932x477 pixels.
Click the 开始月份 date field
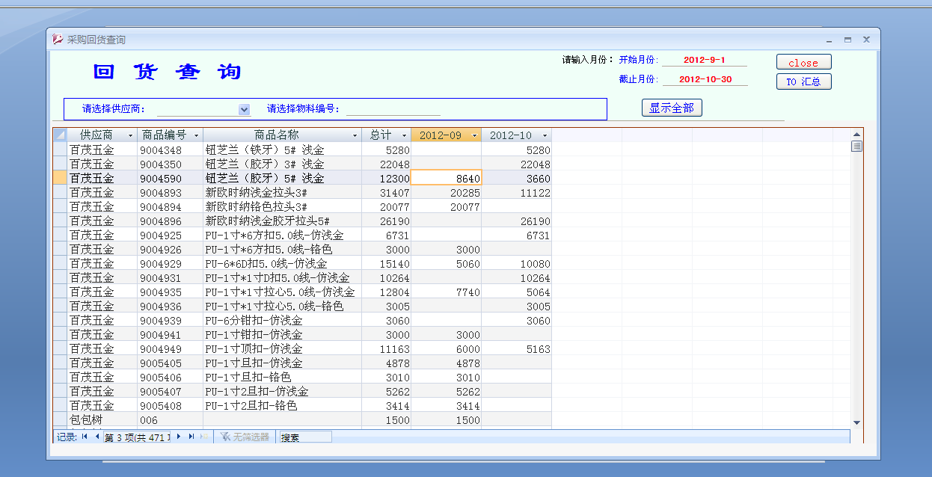click(704, 60)
